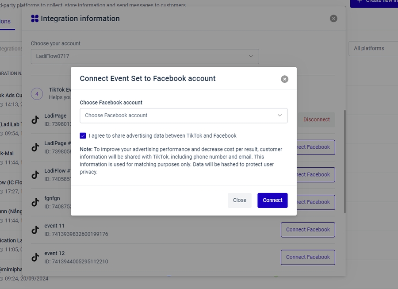Viewport: 398px width, 289px height.
Task: Click Connect Facebook for event 11
Action: (308, 230)
